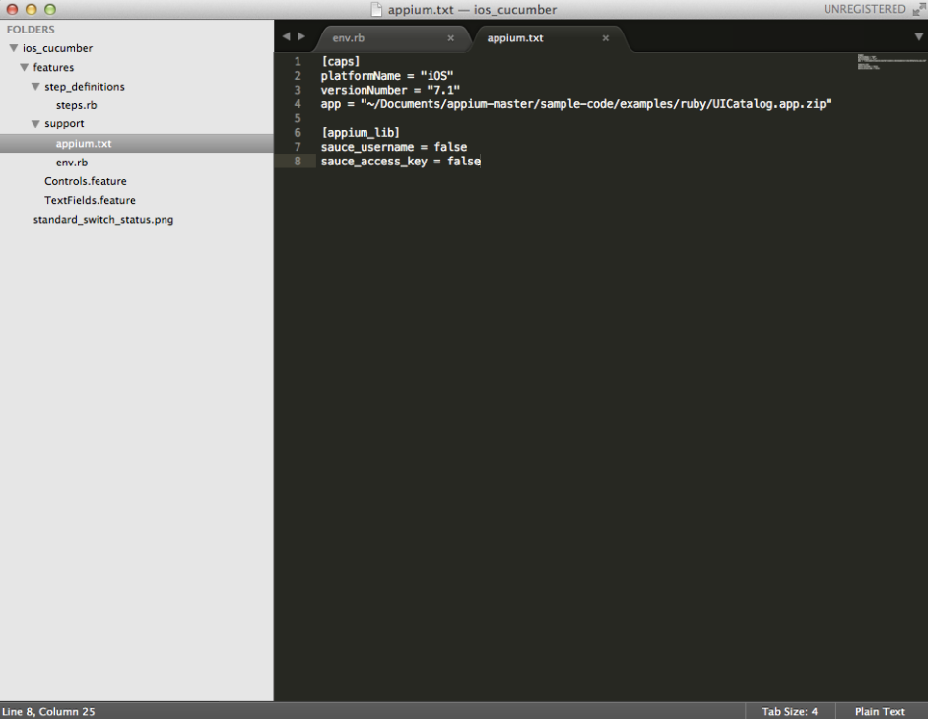Image resolution: width=928 pixels, height=719 pixels.
Task: Open steps.rb in sidebar
Action: pyautogui.click(x=76, y=105)
